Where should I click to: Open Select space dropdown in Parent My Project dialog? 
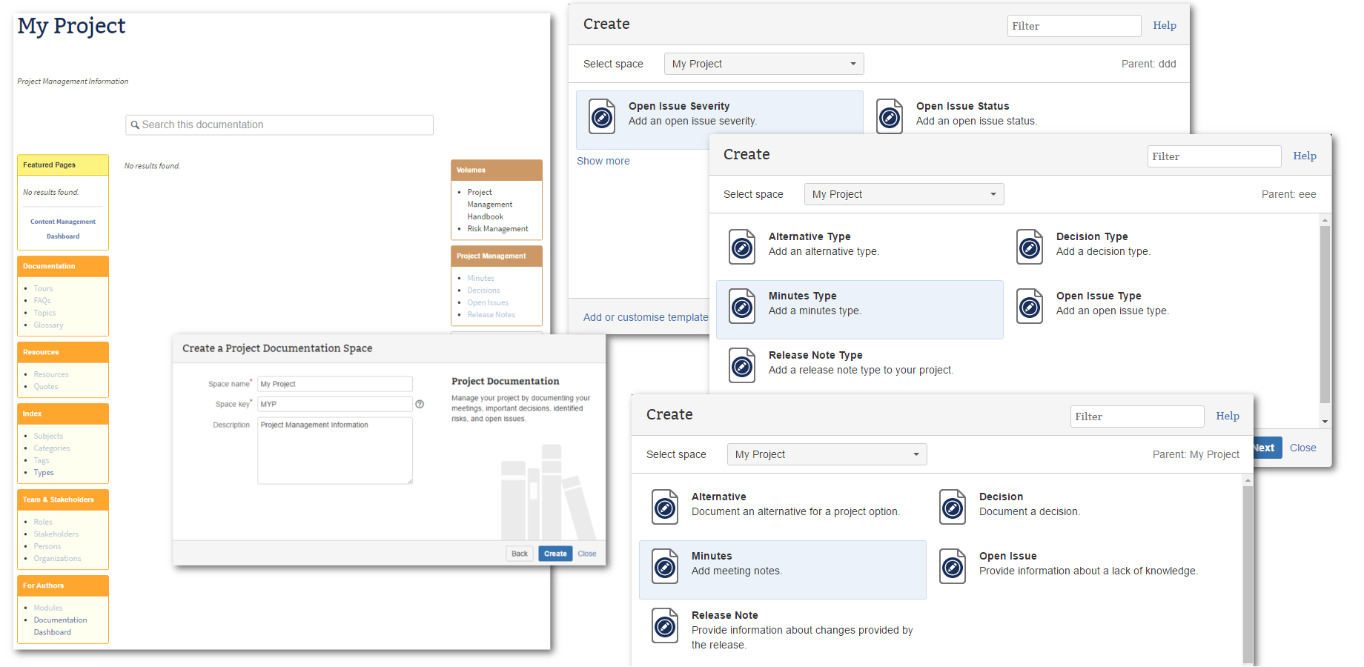pyautogui.click(x=827, y=454)
